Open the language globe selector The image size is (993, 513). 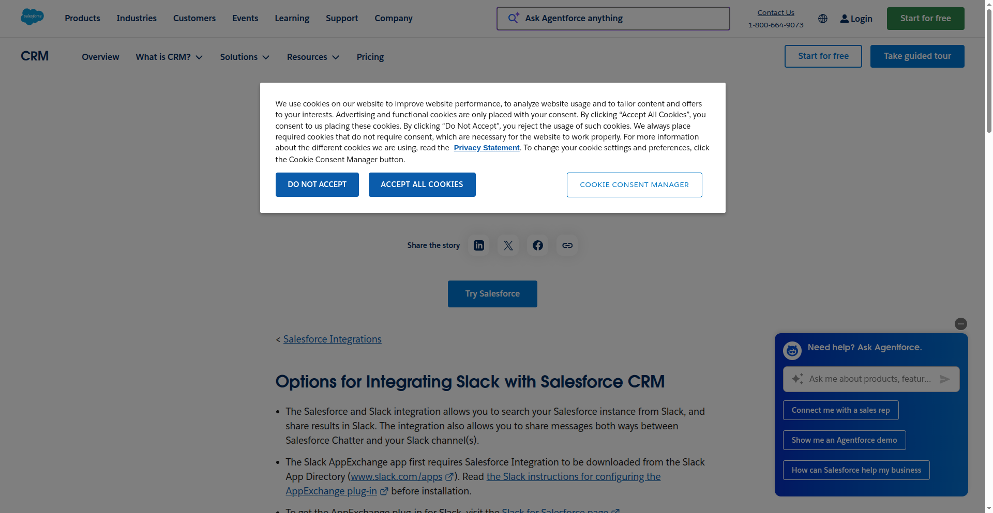pyautogui.click(x=823, y=19)
